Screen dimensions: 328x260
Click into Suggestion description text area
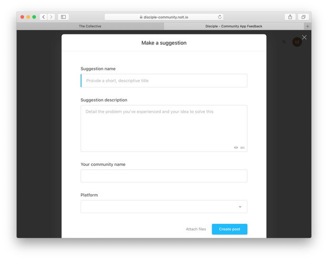click(x=164, y=128)
